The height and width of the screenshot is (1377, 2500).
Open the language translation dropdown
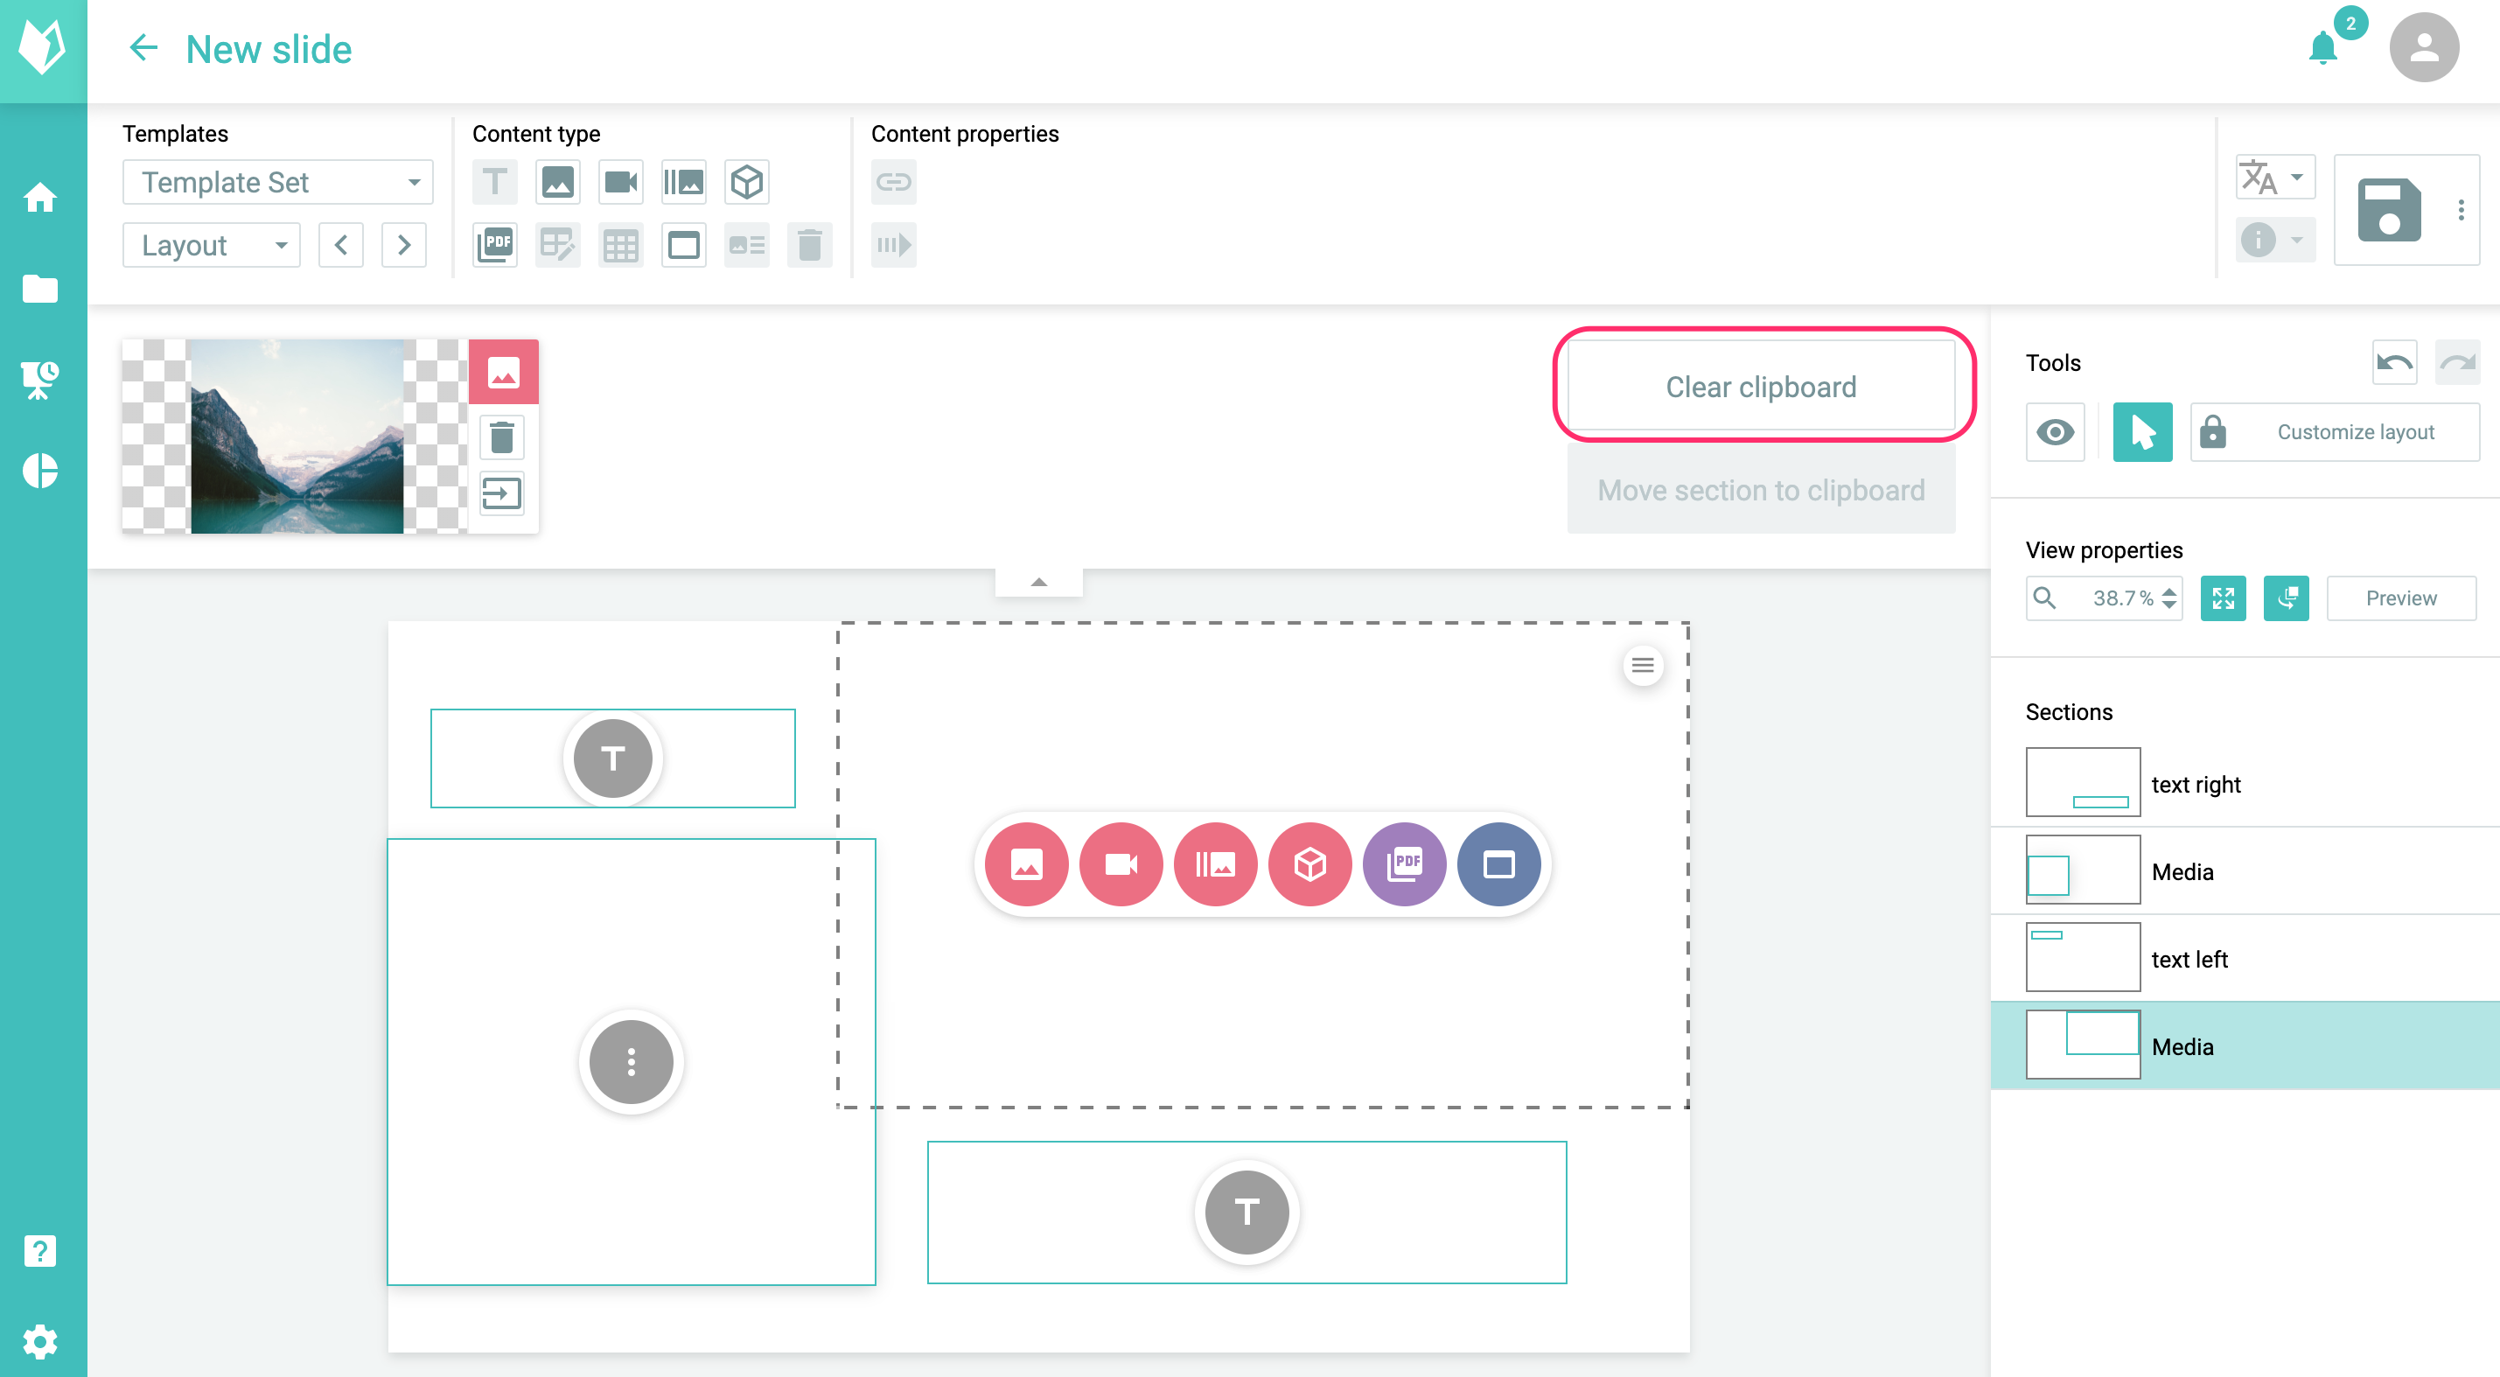click(2275, 177)
